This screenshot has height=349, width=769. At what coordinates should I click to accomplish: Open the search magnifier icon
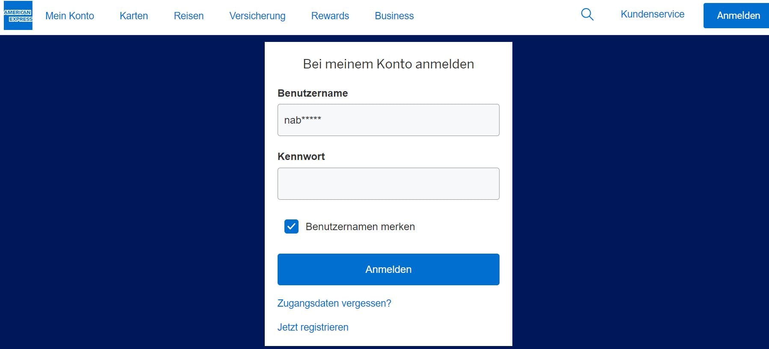[x=587, y=15]
